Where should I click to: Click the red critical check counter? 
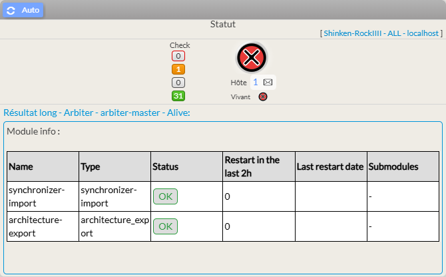click(178, 56)
